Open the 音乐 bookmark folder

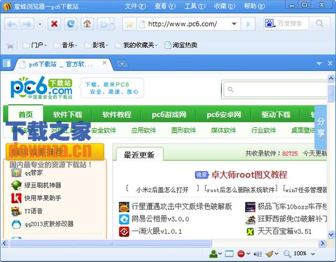coord(66,45)
